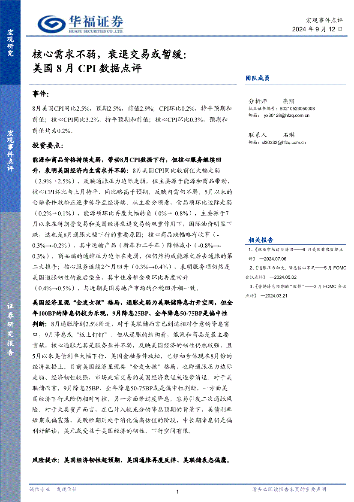
Task: Click bold line starting "能源和商品价格持续走弱"
Action: click(127, 160)
